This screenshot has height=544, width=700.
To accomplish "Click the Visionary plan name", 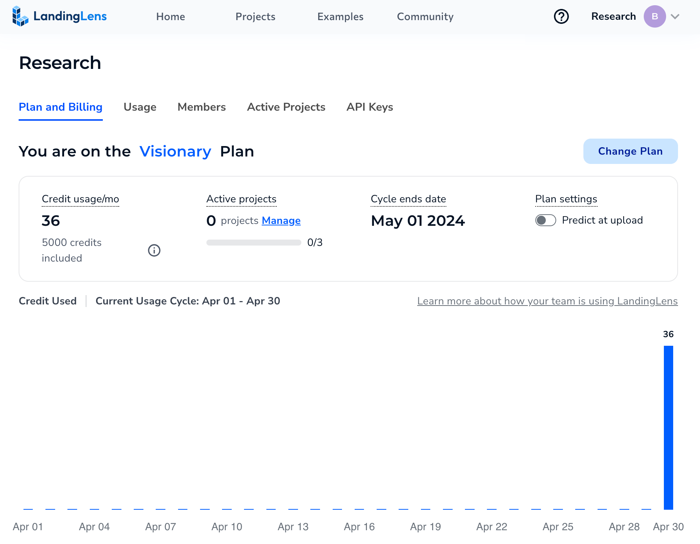I will click(175, 152).
